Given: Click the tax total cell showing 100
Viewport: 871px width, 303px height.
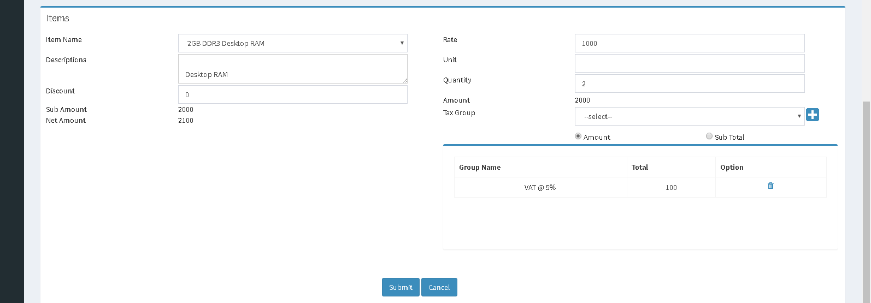Looking at the screenshot, I should click(671, 187).
